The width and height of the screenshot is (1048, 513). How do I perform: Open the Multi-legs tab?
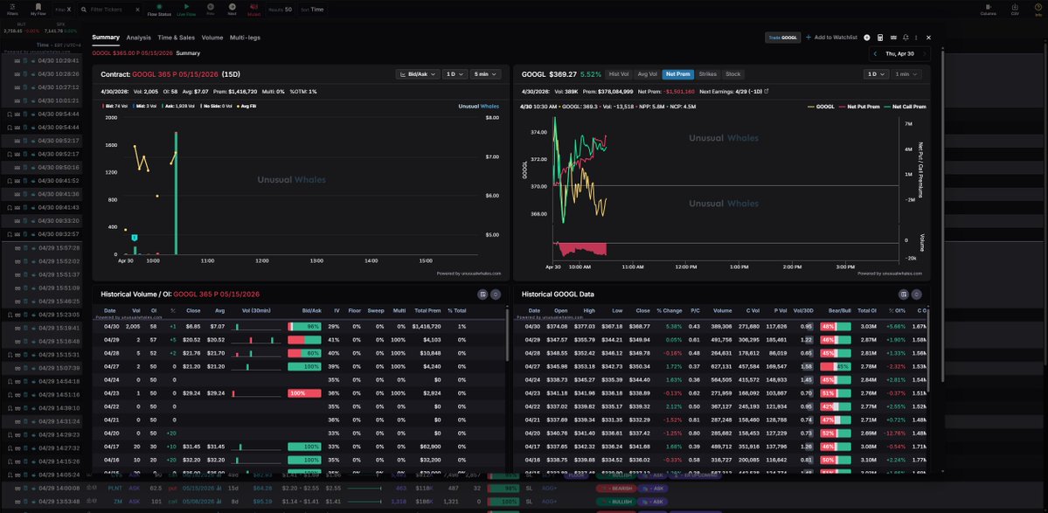(x=246, y=38)
